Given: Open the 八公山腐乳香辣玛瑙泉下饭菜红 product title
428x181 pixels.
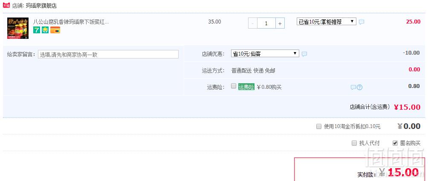Looking at the screenshot, I should tap(71, 22).
